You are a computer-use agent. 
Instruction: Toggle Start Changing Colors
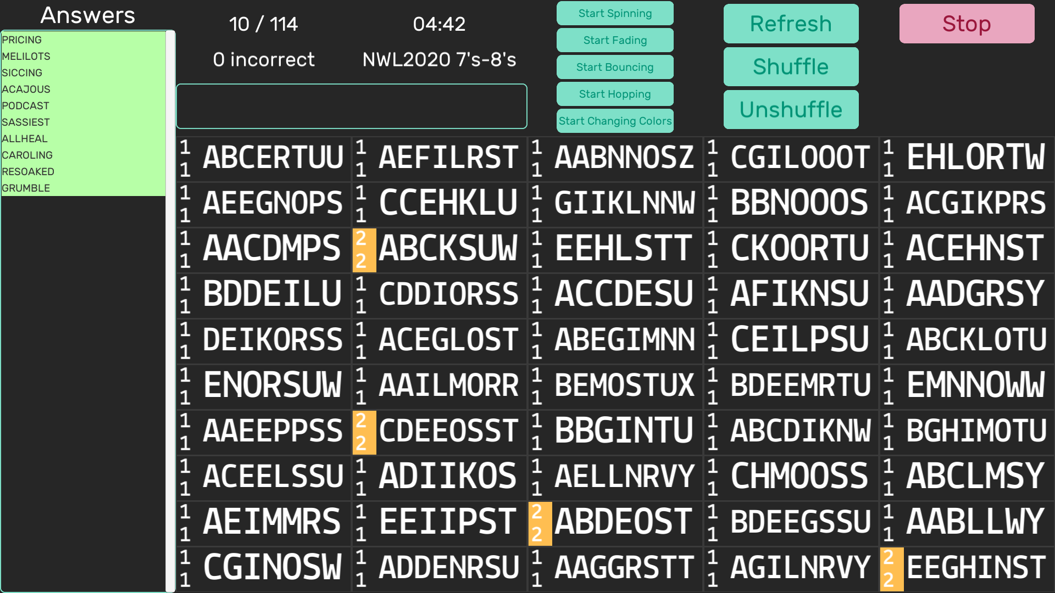615,121
